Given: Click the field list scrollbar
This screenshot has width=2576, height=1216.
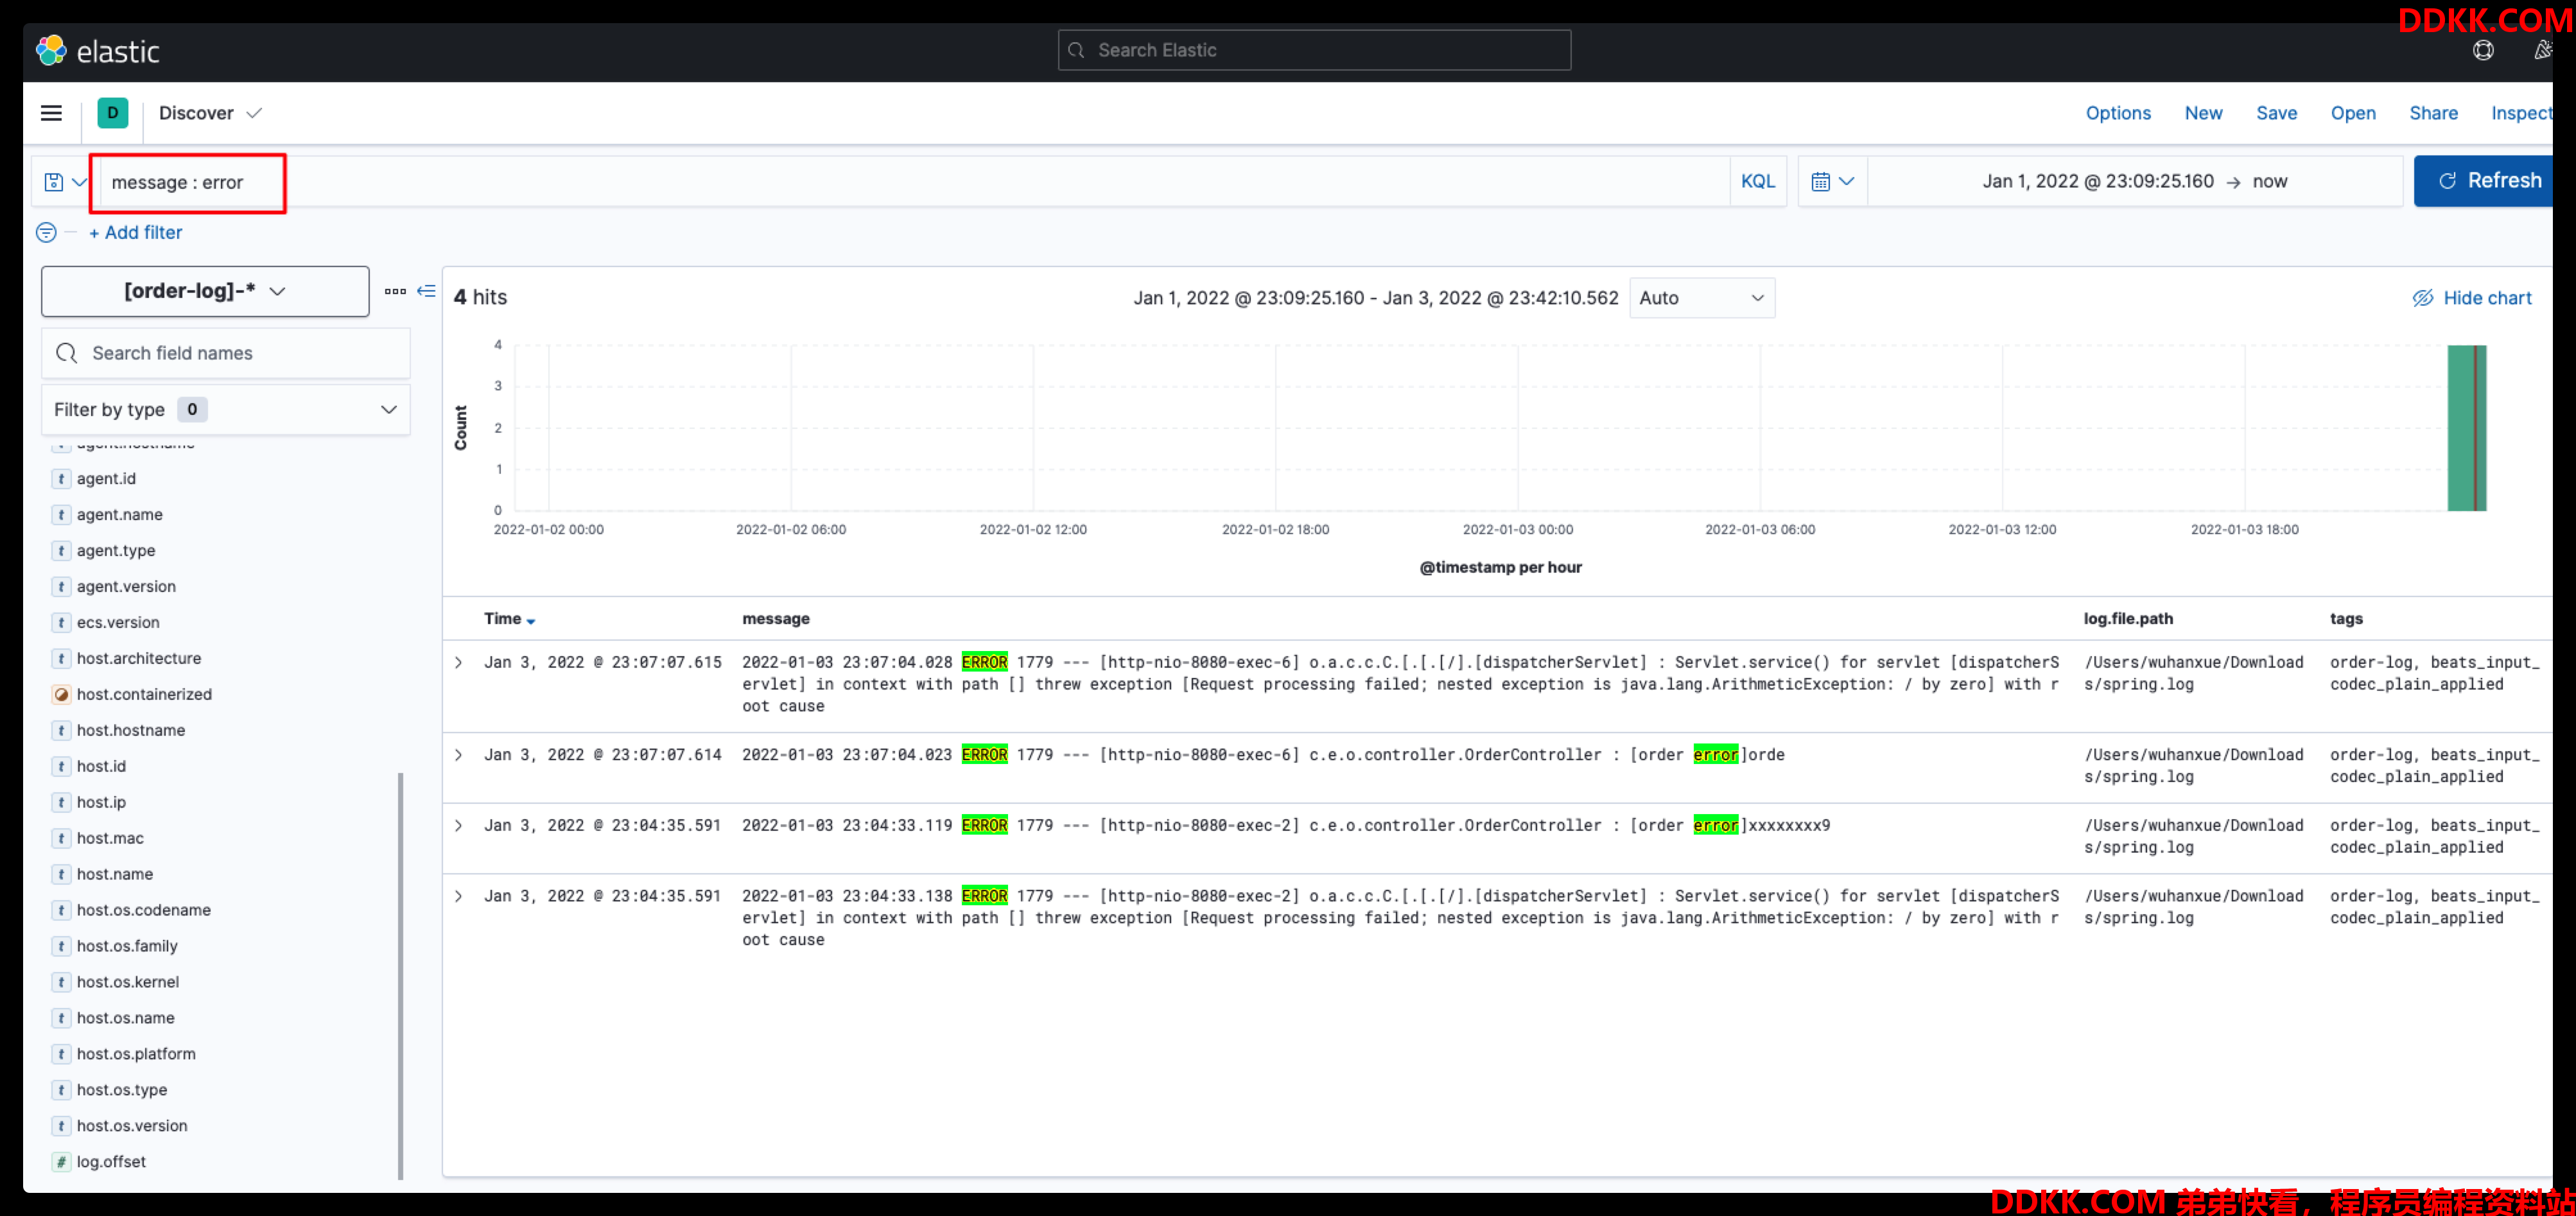Looking at the screenshot, I should (x=400, y=976).
